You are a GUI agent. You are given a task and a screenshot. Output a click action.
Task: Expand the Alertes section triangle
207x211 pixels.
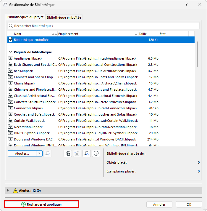point(8,191)
